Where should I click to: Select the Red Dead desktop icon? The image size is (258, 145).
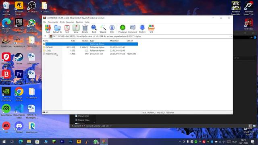click(x=249, y=24)
